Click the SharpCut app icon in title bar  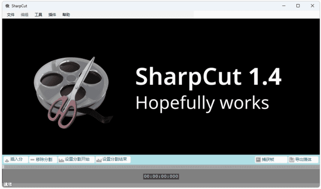(x=8, y=6)
